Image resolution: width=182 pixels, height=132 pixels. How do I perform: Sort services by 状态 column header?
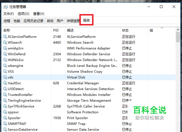(134, 30)
